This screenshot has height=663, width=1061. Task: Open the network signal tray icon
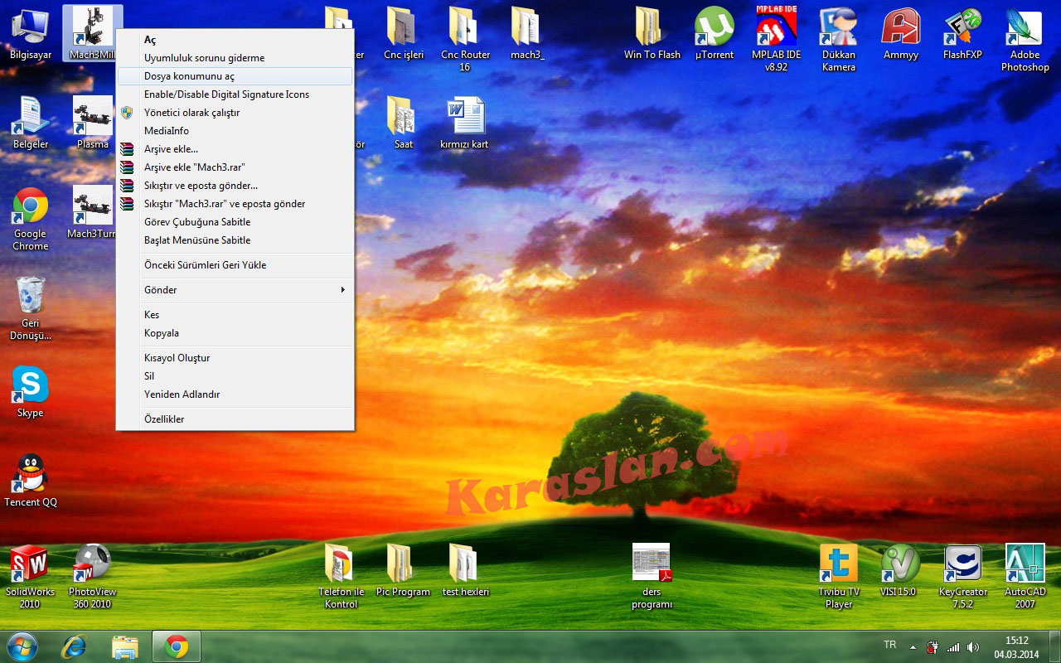click(953, 647)
